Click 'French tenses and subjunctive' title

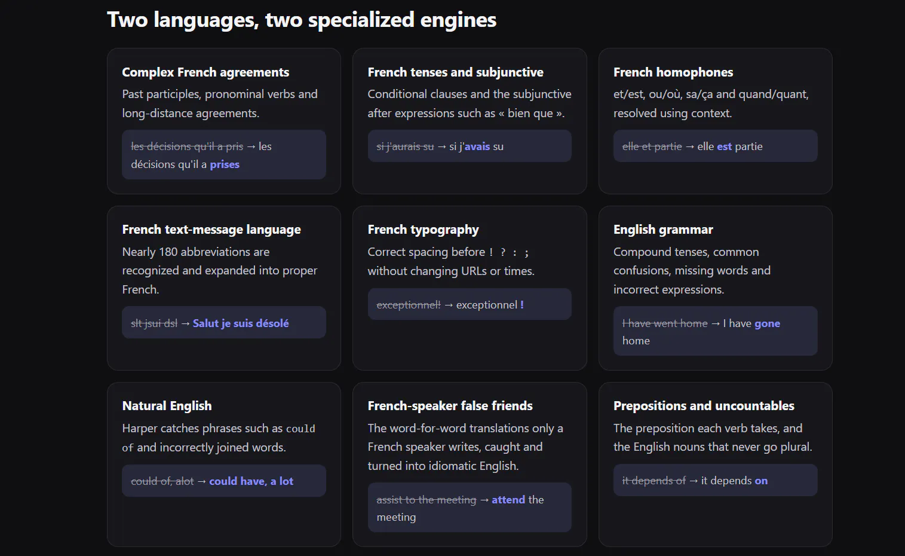pyautogui.click(x=455, y=72)
